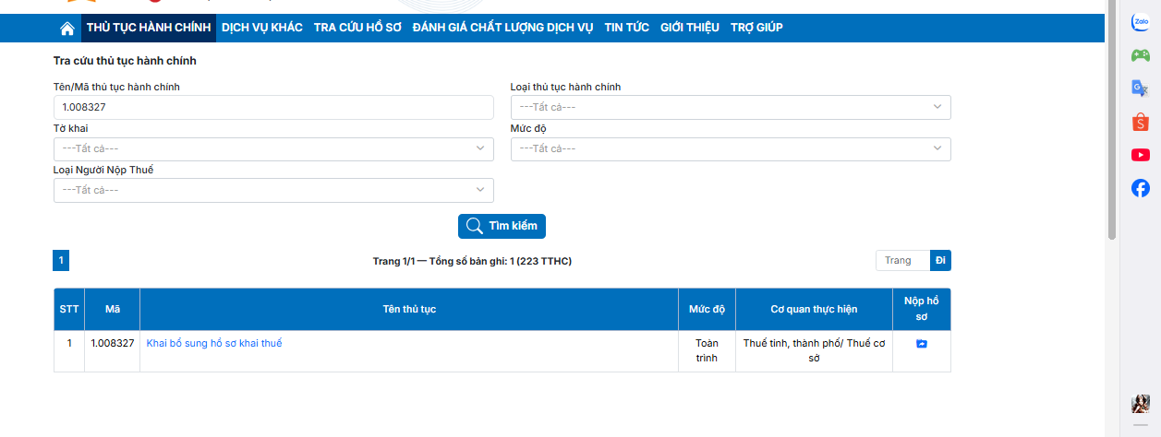
Task: Open the Mức độ dropdown
Action: point(730,148)
